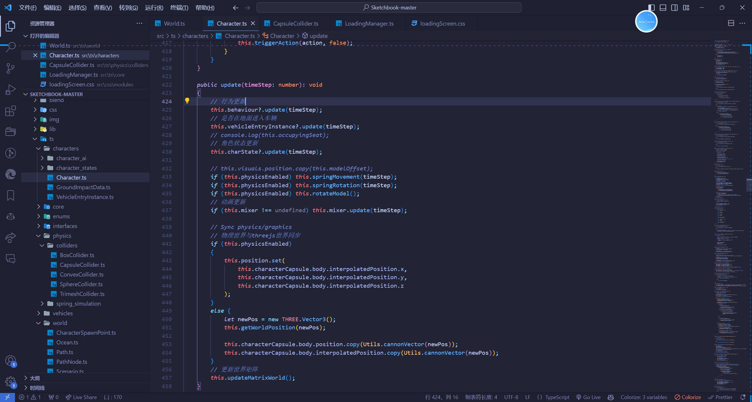Viewport: 752px width, 402px height.
Task: Expand the vehicles folder
Action: click(x=39, y=313)
